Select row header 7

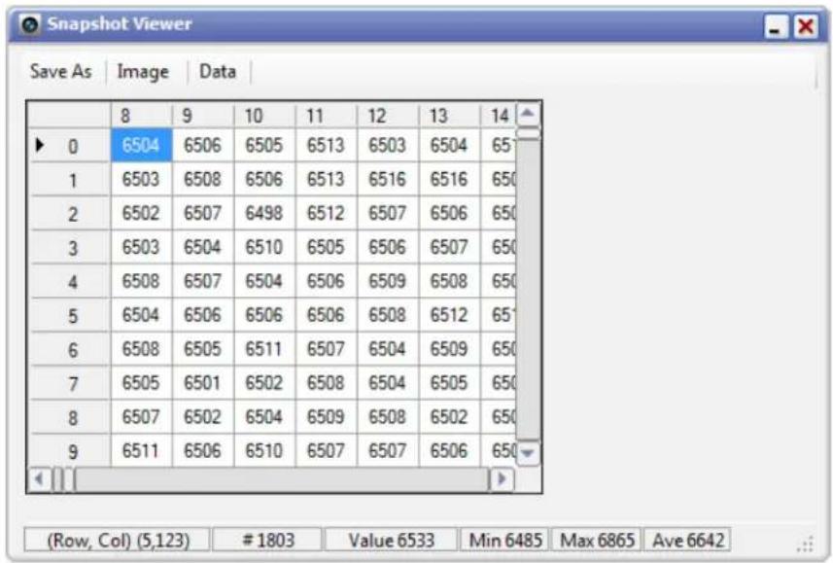point(69,383)
